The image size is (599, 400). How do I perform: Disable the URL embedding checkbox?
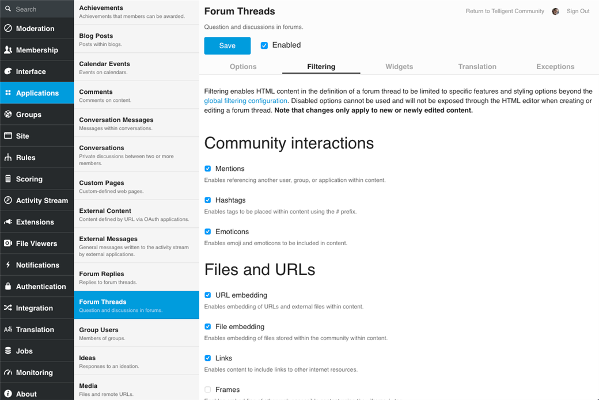208,295
